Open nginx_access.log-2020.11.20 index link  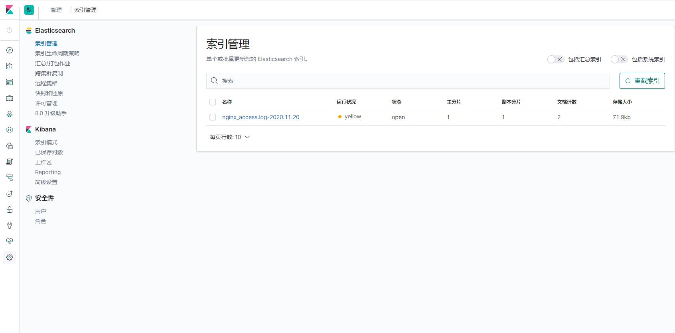click(x=261, y=117)
